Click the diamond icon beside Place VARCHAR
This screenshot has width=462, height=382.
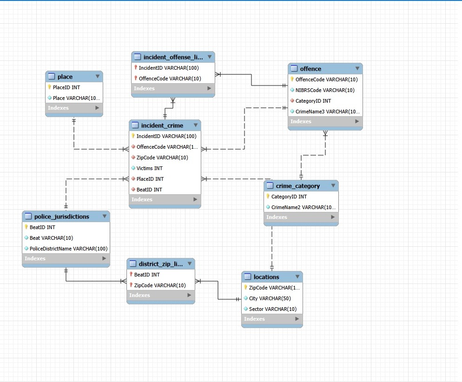click(x=49, y=98)
